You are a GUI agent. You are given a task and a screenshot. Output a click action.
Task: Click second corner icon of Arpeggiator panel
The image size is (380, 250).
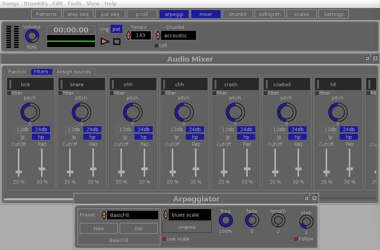tap(314, 197)
